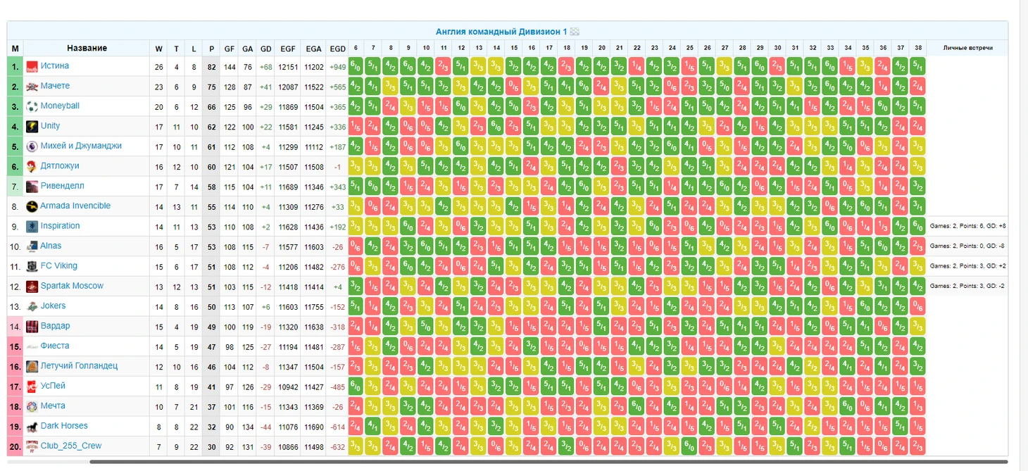Open the Armada Invencible team link
Viewport: 1028px width, 471px height.
(75, 206)
